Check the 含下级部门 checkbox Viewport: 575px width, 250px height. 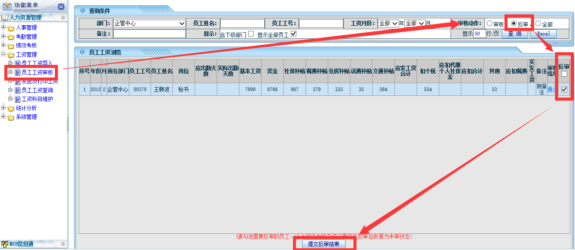(251, 34)
